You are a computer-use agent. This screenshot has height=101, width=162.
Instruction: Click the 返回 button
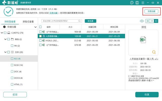15,94
